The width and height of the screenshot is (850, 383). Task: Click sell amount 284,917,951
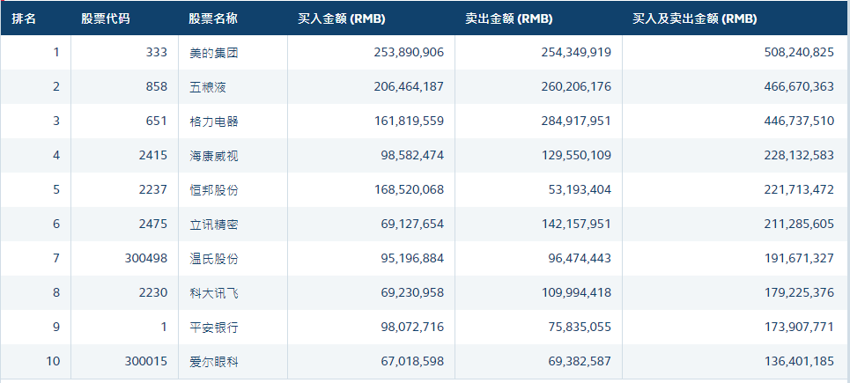pos(576,121)
